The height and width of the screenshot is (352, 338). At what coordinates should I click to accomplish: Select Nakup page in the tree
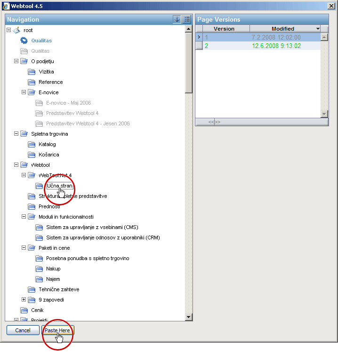point(53,269)
